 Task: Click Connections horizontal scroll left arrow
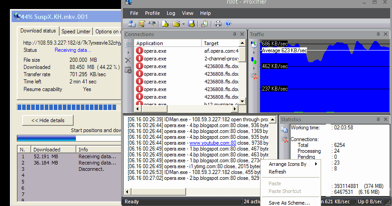click(137, 109)
